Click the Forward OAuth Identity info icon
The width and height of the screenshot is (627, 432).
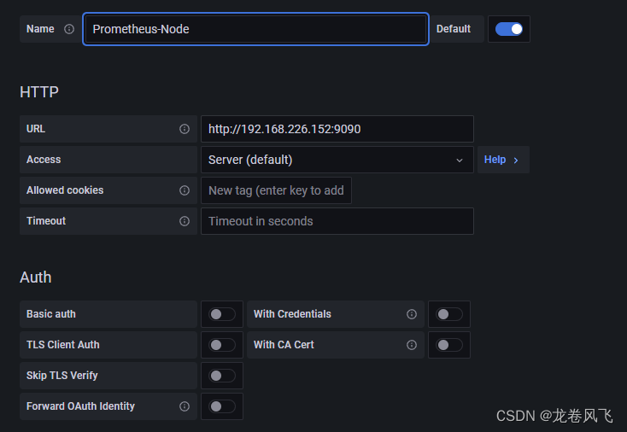[x=185, y=406]
